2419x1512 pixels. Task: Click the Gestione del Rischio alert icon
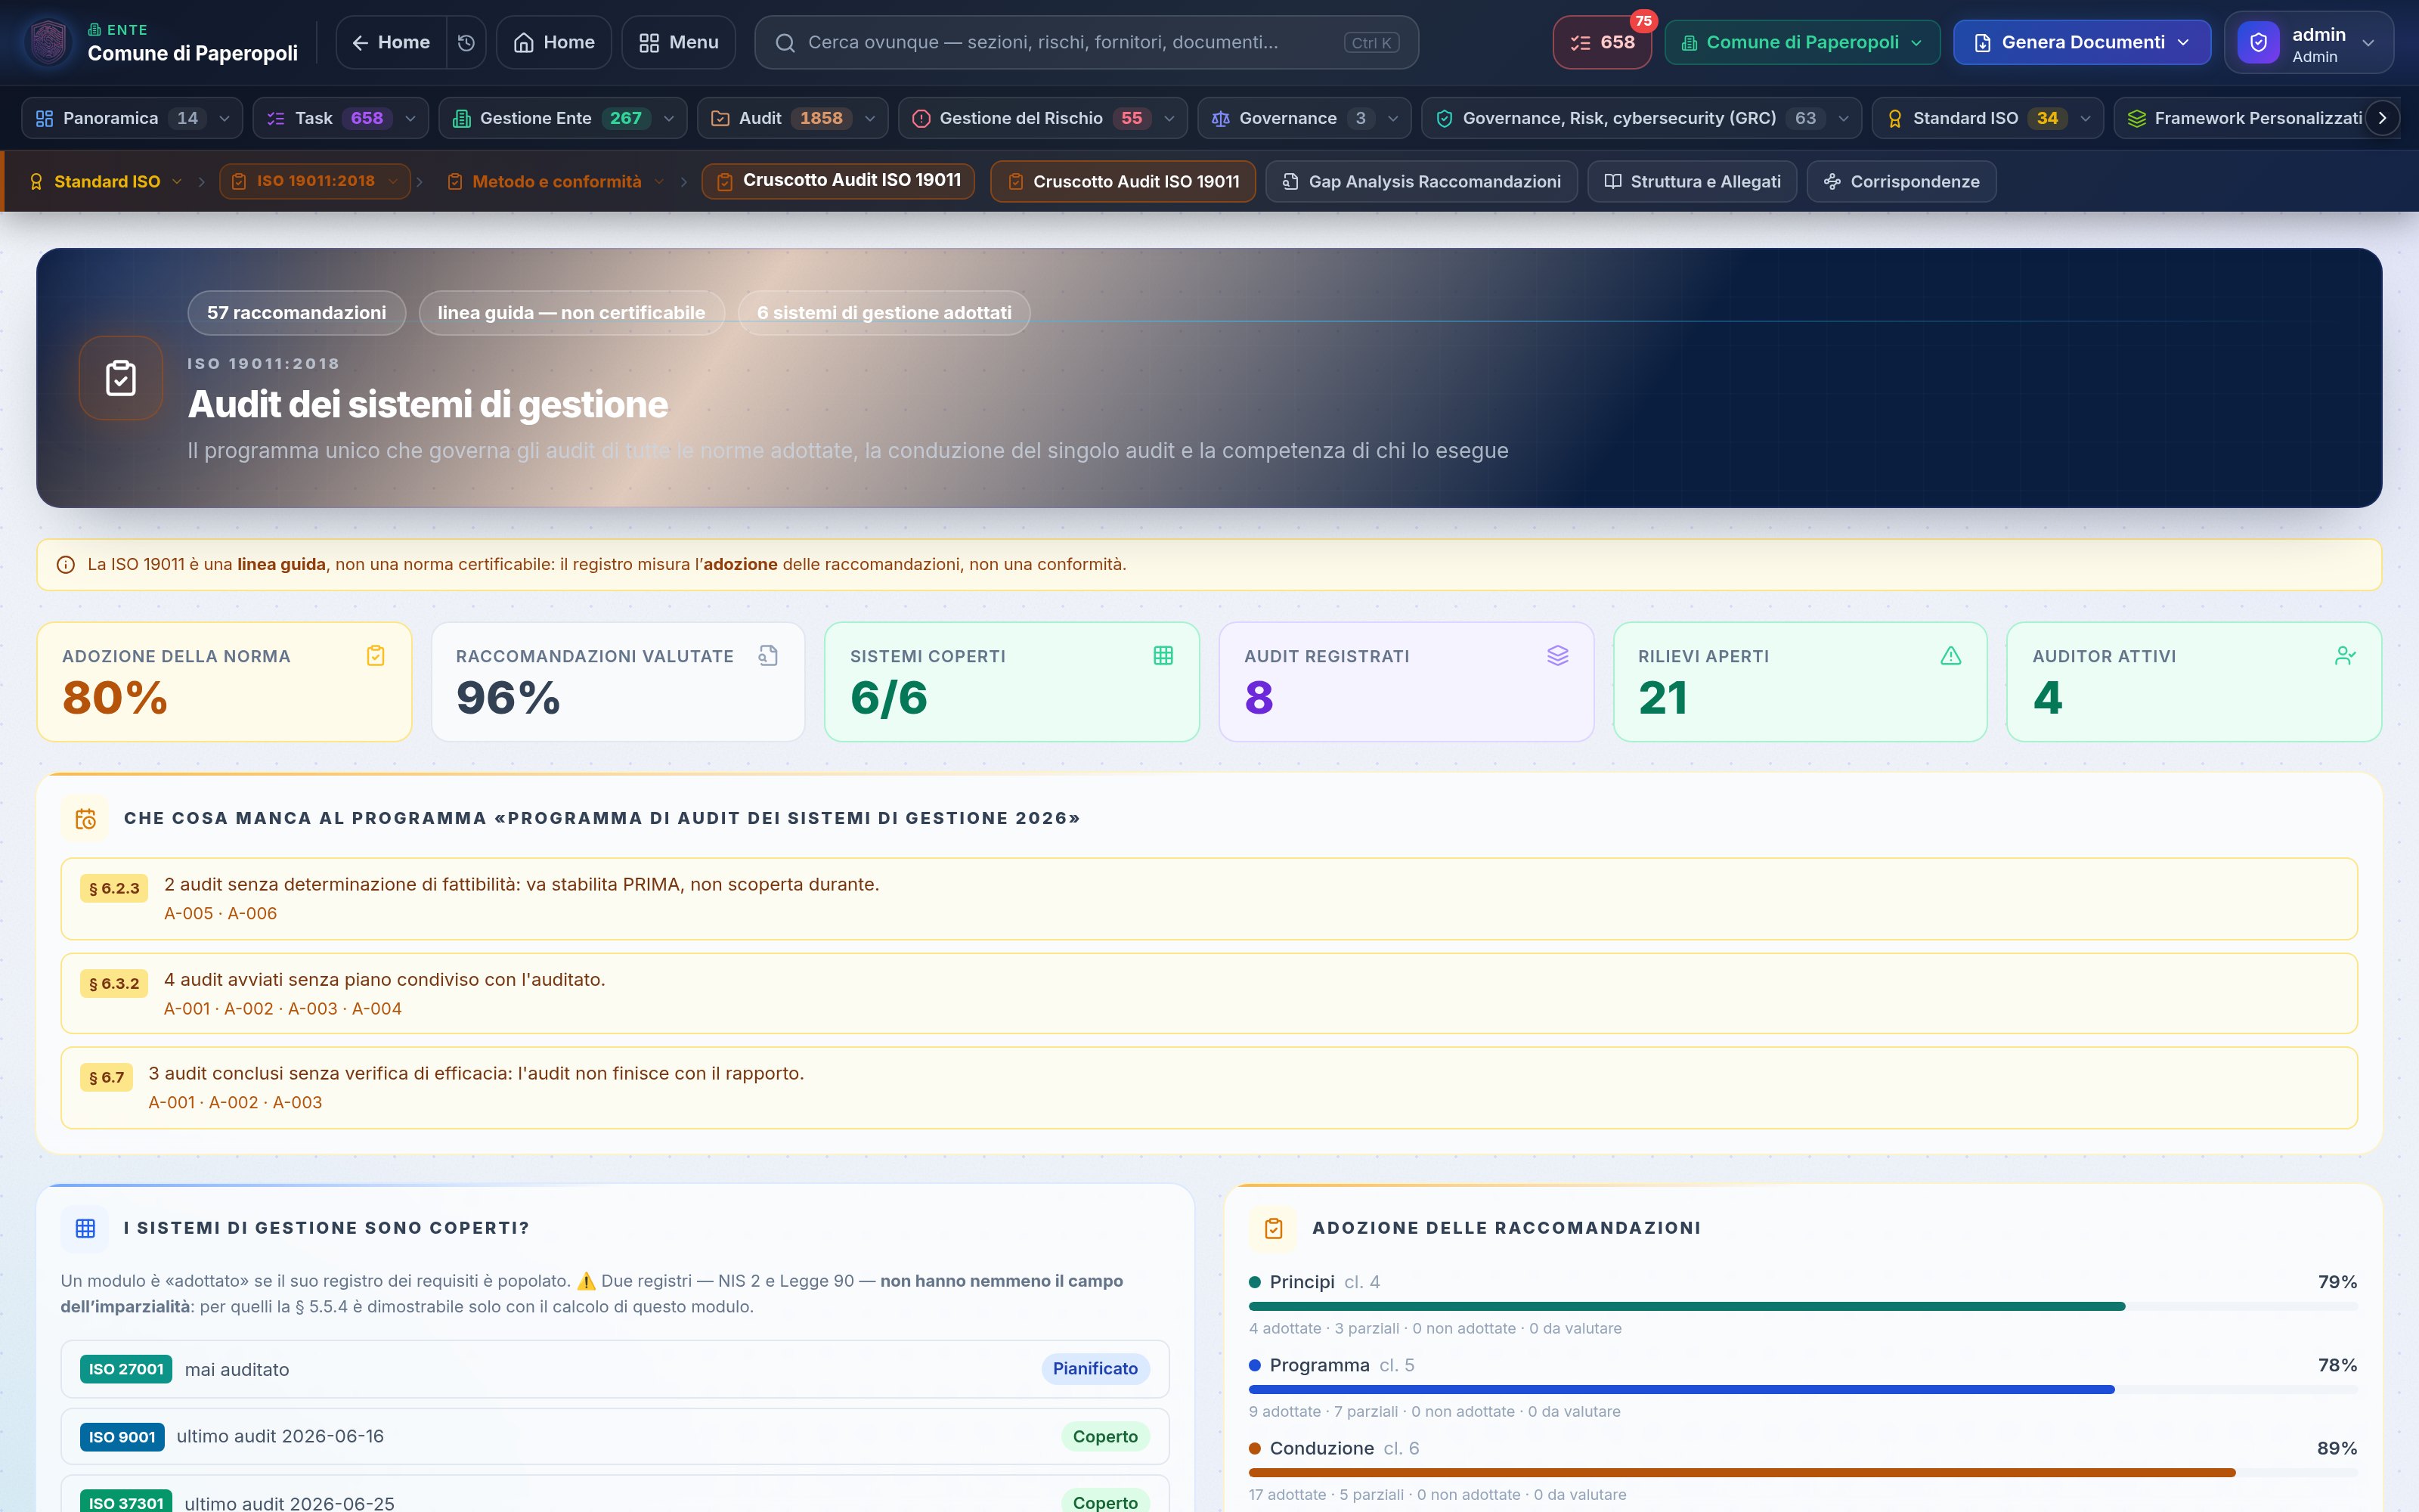(x=921, y=119)
